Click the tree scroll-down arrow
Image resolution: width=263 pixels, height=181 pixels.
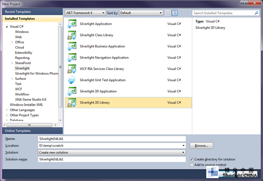point(60,120)
